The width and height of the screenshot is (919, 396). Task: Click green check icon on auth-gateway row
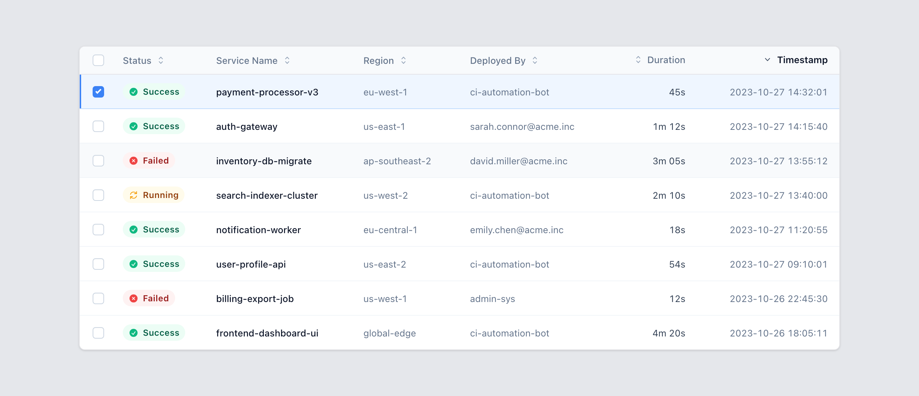coord(134,126)
